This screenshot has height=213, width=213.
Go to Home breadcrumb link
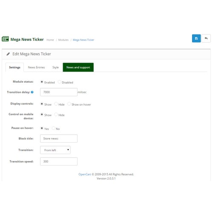[x=50, y=40]
